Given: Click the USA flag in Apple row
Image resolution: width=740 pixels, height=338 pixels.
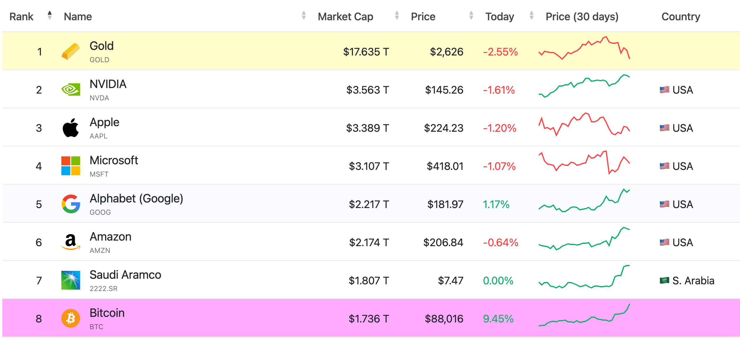Looking at the screenshot, I should [x=664, y=128].
